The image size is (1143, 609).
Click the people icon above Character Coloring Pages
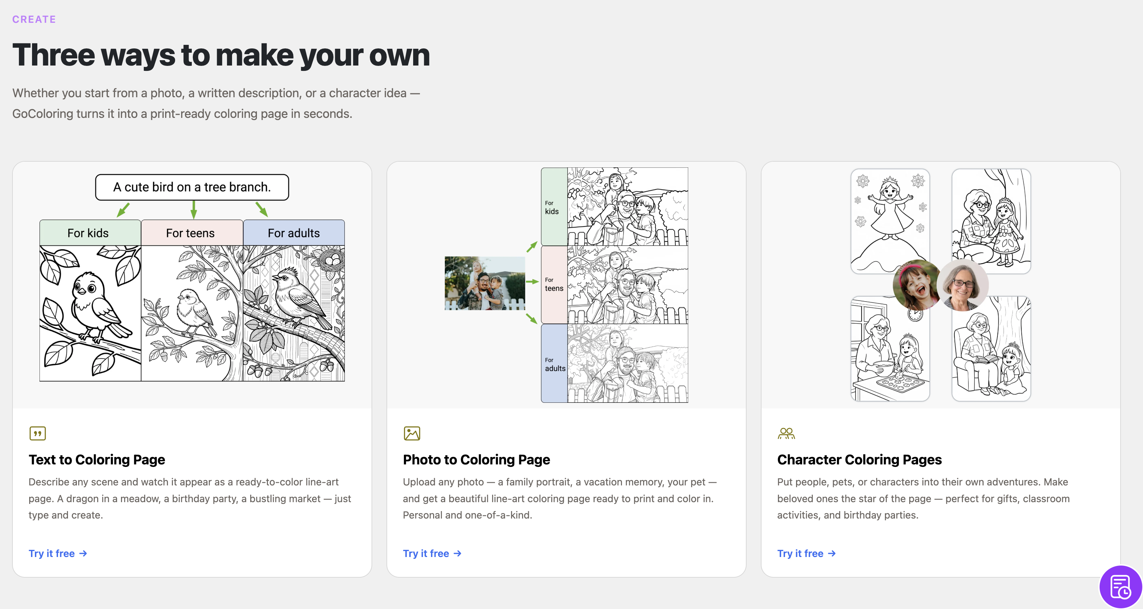pos(786,433)
